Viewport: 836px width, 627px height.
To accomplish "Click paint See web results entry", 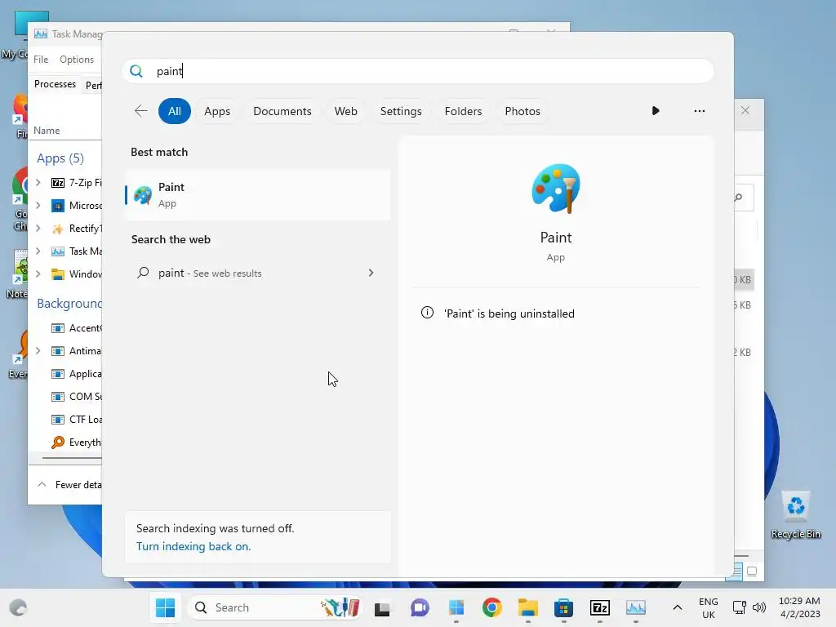I will tap(257, 273).
